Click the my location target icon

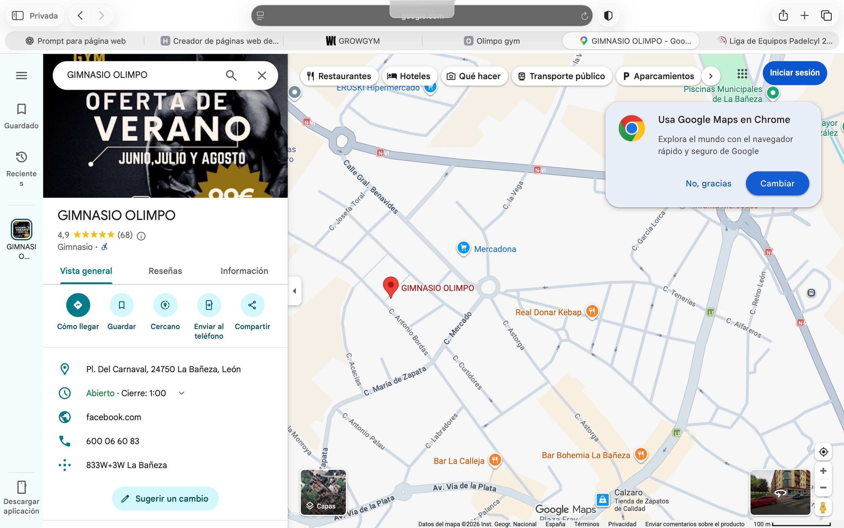click(x=823, y=452)
